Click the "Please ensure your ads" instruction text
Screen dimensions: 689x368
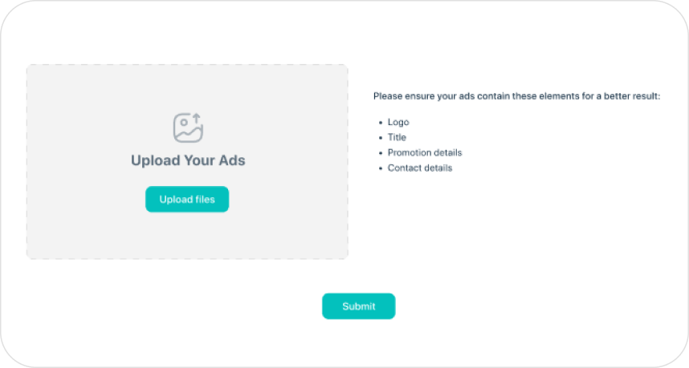tap(426, 96)
